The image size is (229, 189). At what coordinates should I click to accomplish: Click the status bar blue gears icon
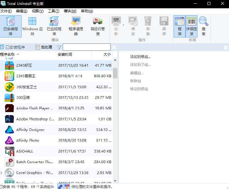point(61,186)
